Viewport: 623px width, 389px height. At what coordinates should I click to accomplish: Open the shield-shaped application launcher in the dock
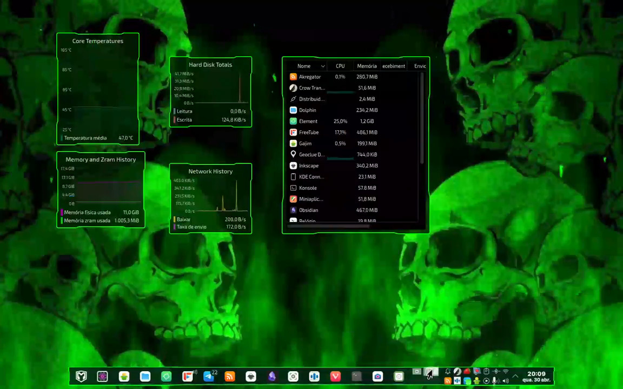pos(81,376)
